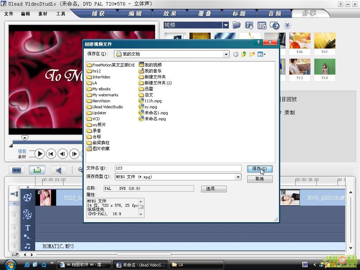Go back in the save dialog
This screenshot has height=270, width=360.
pyautogui.click(x=236, y=54)
